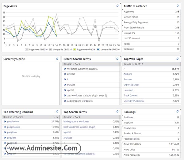This screenshot has height=160, width=184.
Task: Click the google.co.uk referring domain
Action: tap(14, 127)
